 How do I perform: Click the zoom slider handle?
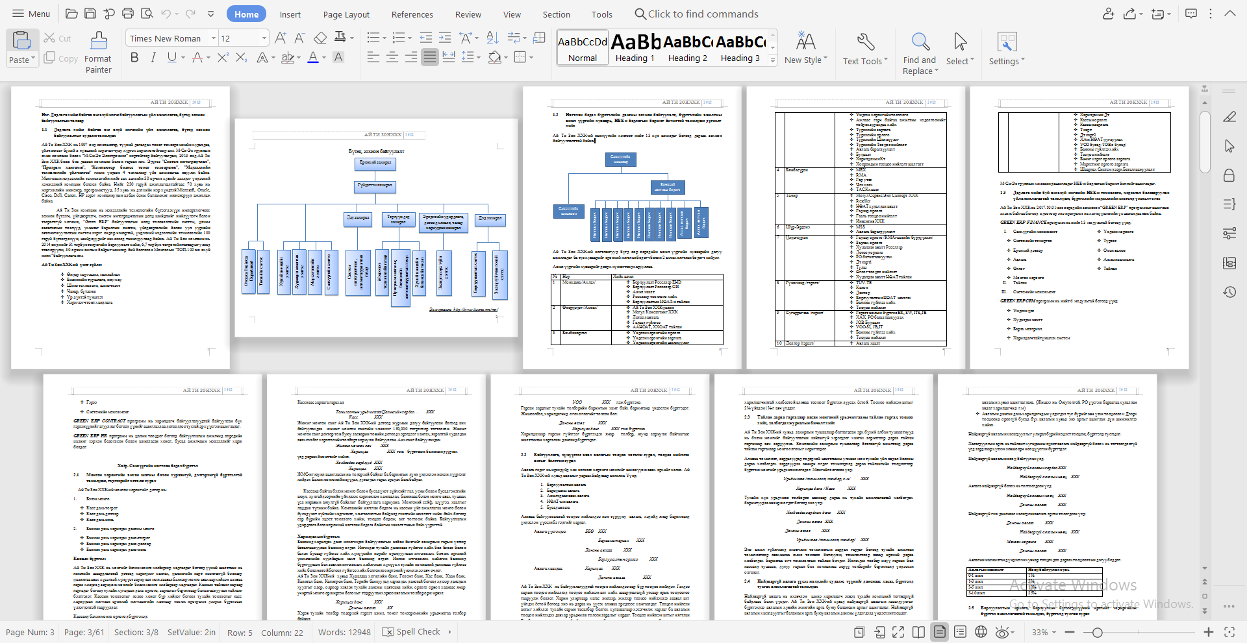[1097, 632]
